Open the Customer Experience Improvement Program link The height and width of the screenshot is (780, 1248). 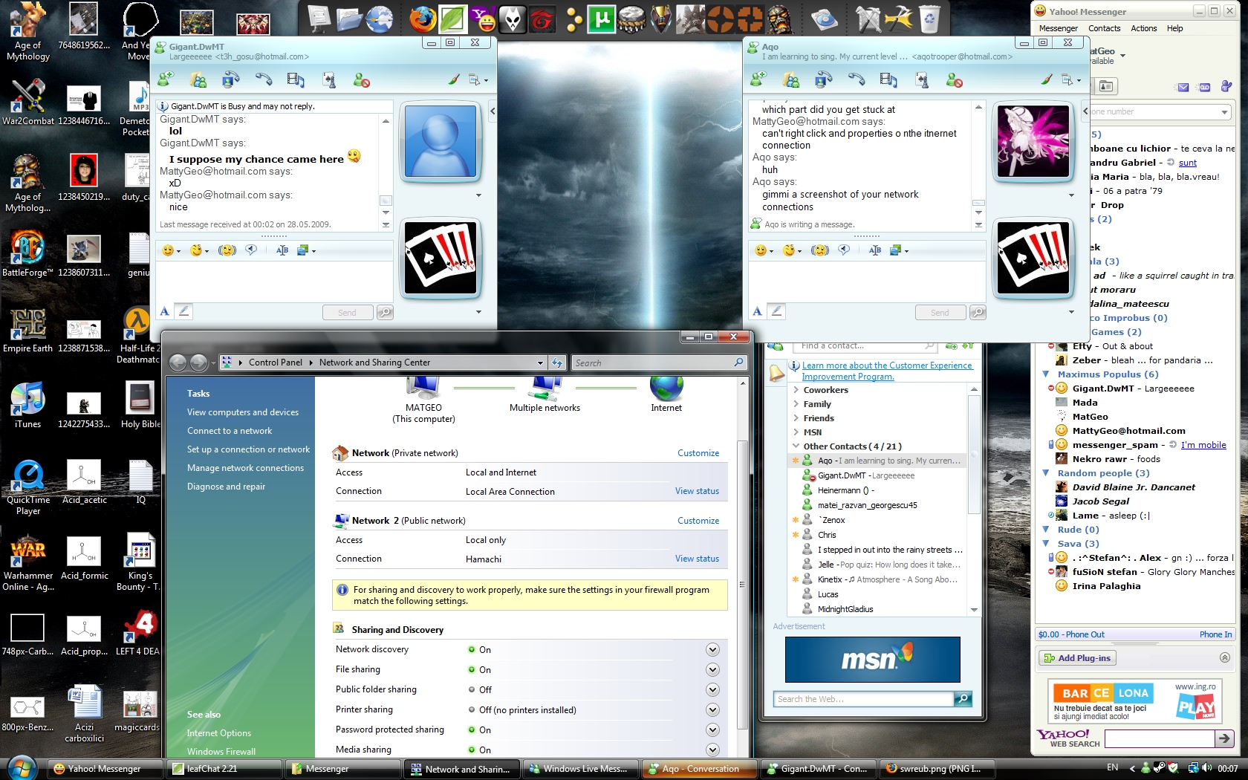(887, 371)
